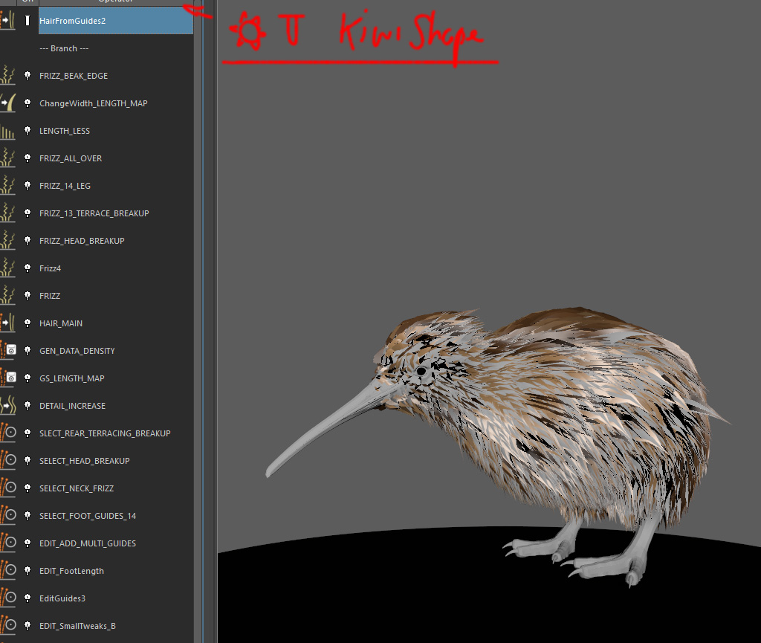
Task: Select the EDIT_ADD_MULTI_GUIDES operator name
Action: point(87,543)
